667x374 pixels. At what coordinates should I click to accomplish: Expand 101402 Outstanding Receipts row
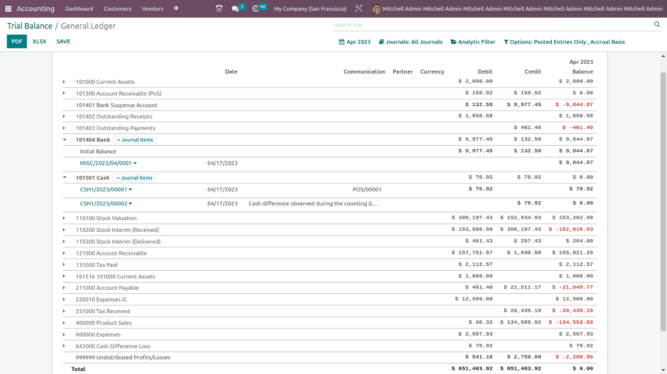click(x=64, y=116)
